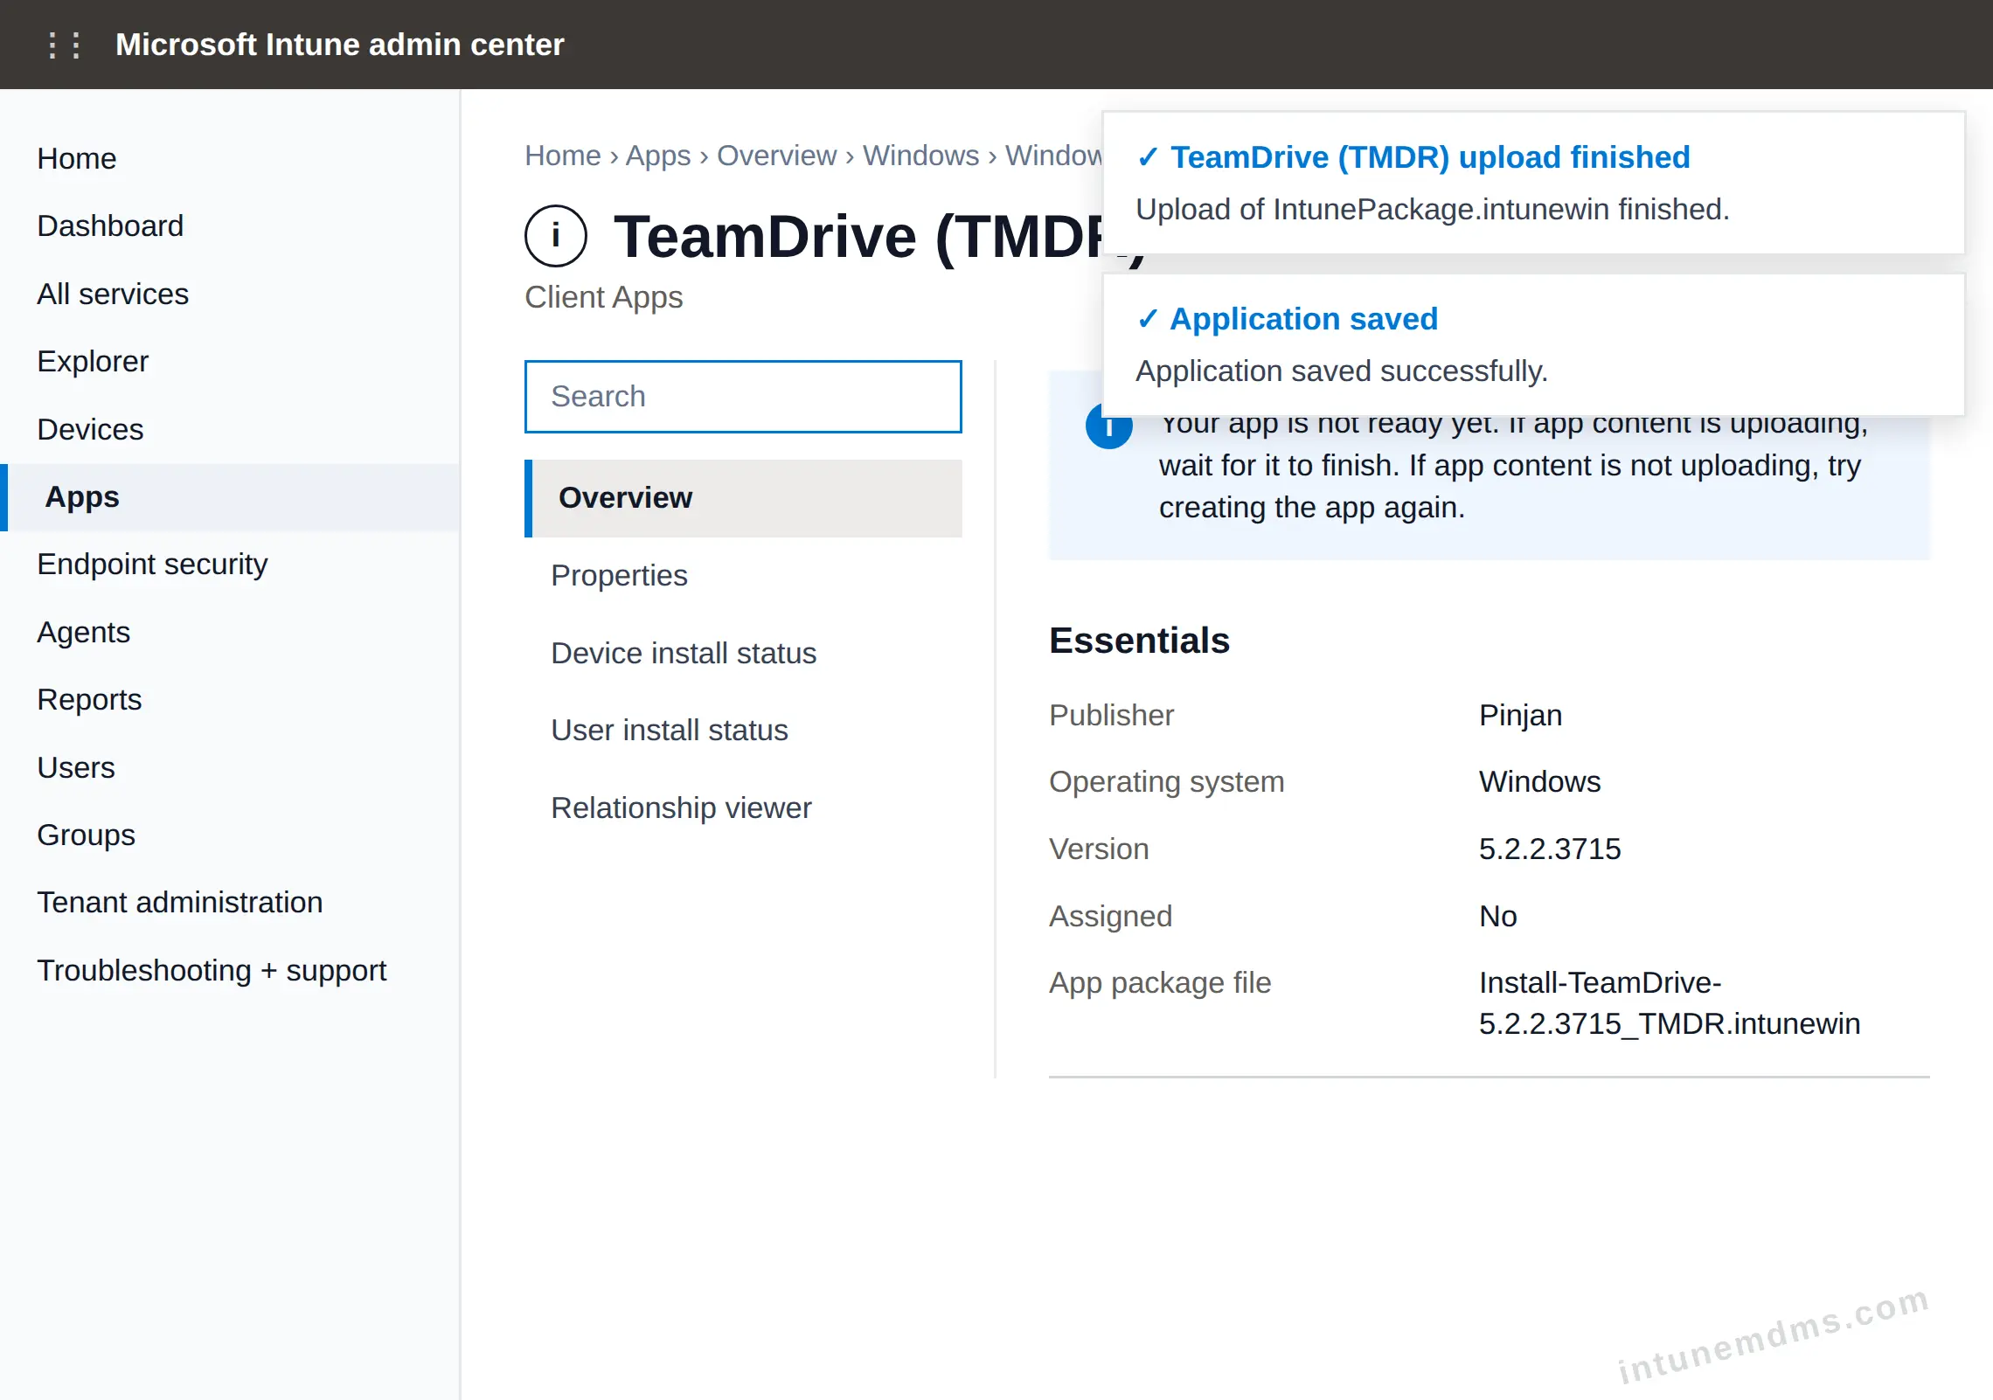The height and width of the screenshot is (1400, 1993).
Task: Click the App package file label
Action: [1160, 983]
